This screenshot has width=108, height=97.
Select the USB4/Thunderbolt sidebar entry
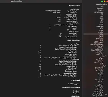pos(99,42)
